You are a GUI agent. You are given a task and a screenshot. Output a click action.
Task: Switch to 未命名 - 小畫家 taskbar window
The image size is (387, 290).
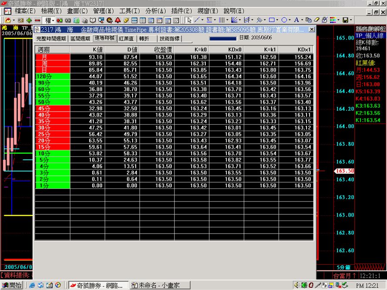pyautogui.click(x=158, y=285)
